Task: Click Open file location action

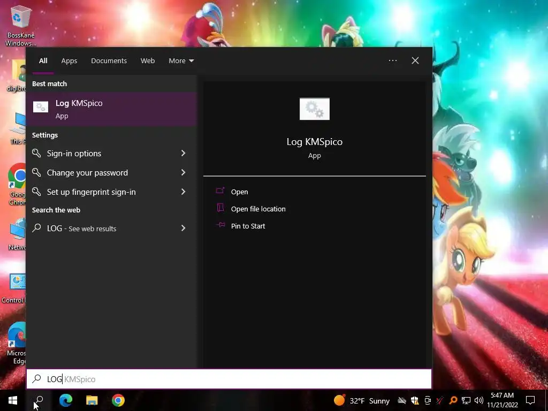Action: (x=258, y=209)
